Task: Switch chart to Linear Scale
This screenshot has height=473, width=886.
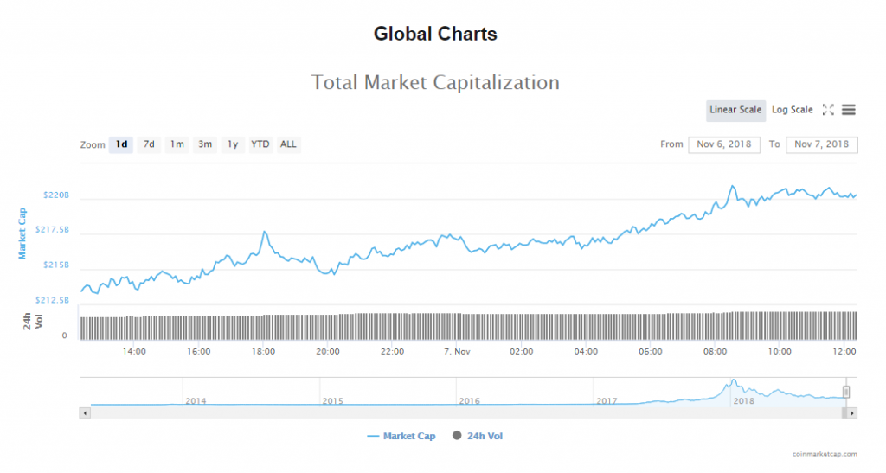Action: coord(735,110)
